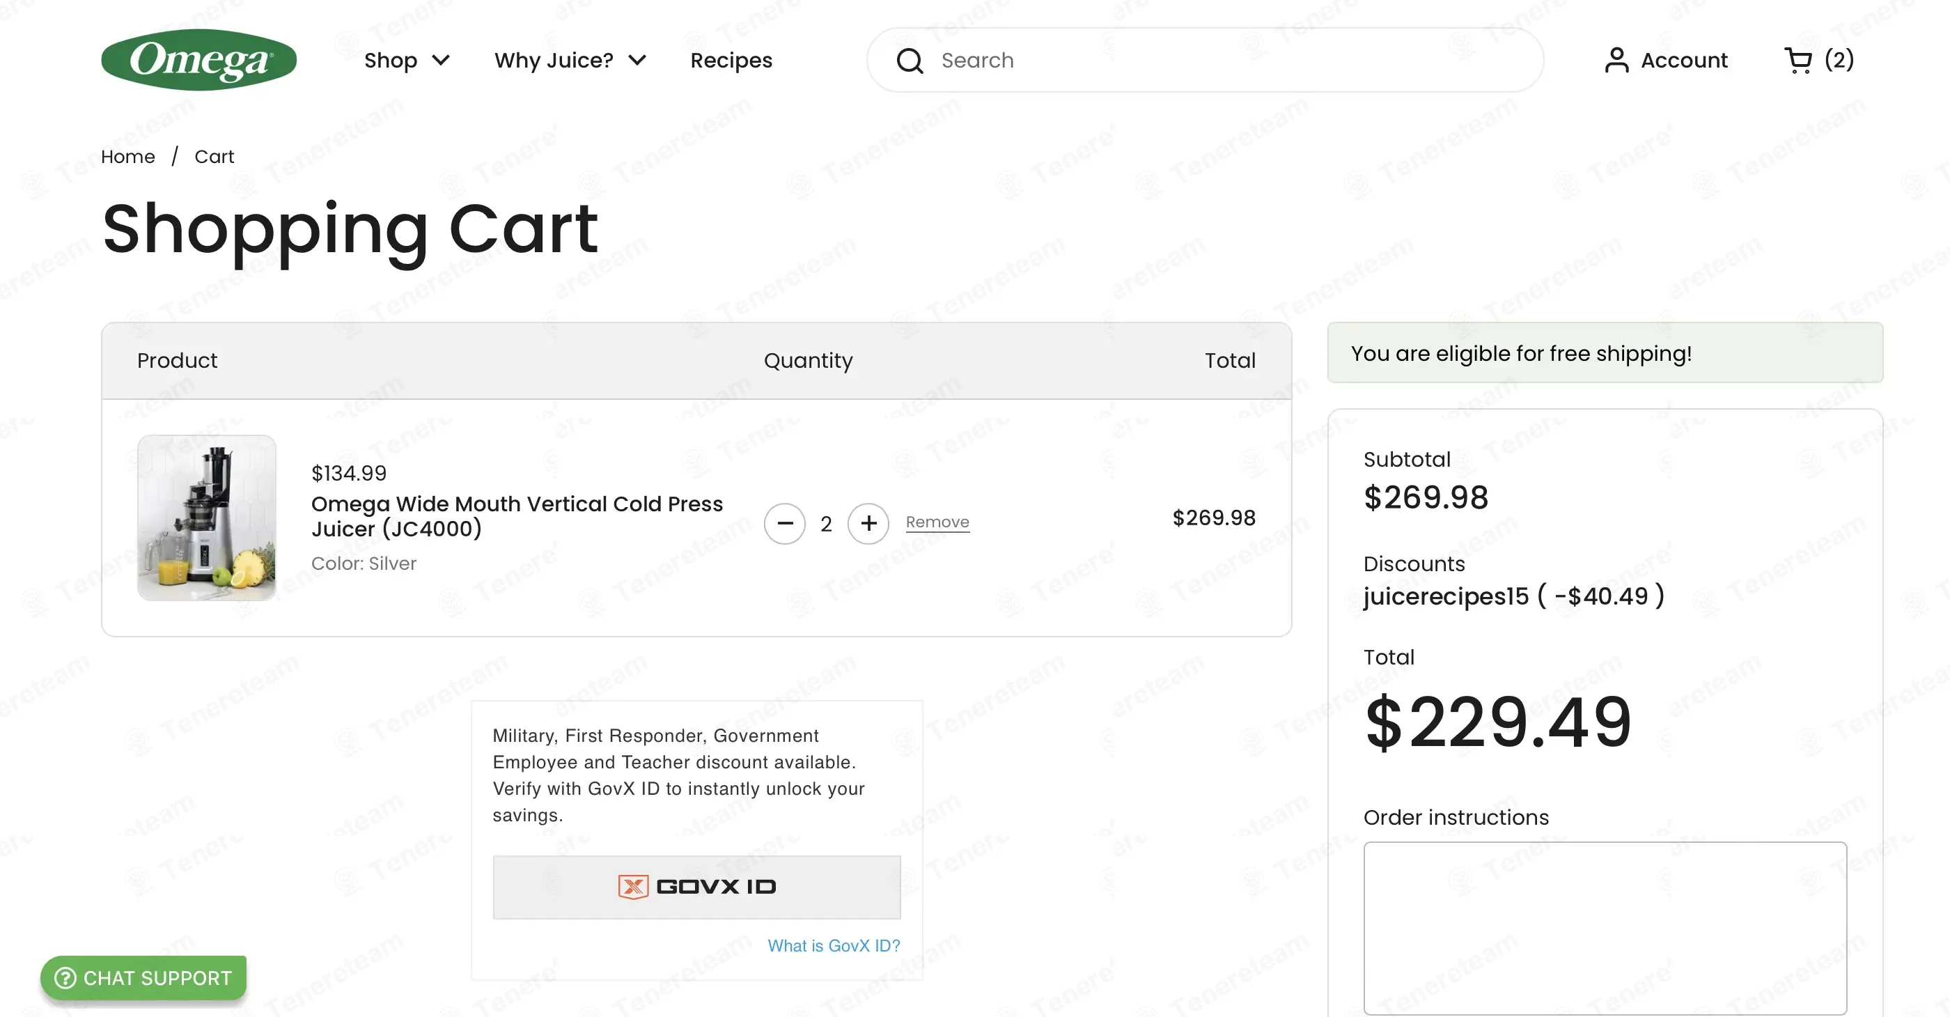Expand the Shop dropdown menu
Viewport: 1950px width, 1017px height.
coord(407,60)
